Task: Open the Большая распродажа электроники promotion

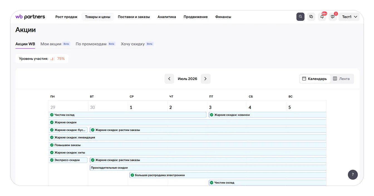Action: (x=228, y=175)
